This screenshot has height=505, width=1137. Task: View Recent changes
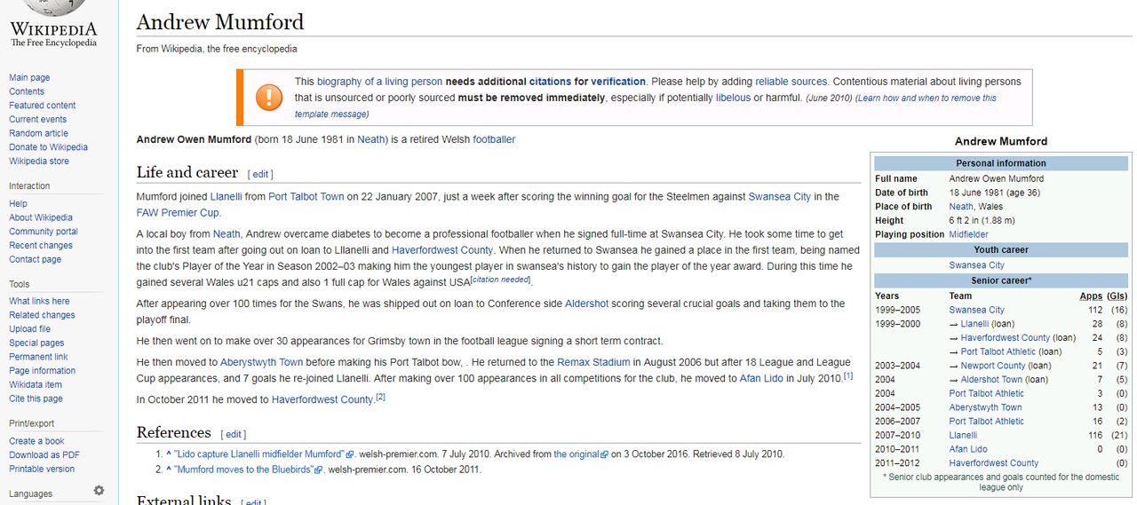pyautogui.click(x=41, y=246)
